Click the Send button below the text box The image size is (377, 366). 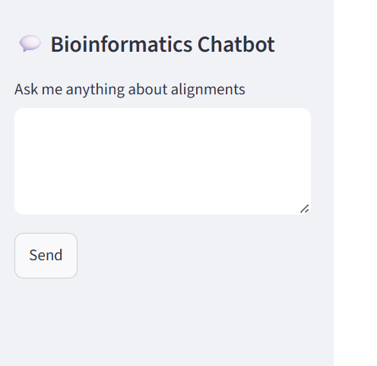[46, 256]
